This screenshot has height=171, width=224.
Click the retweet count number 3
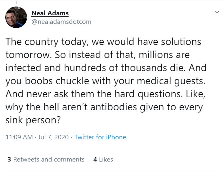point(9,159)
